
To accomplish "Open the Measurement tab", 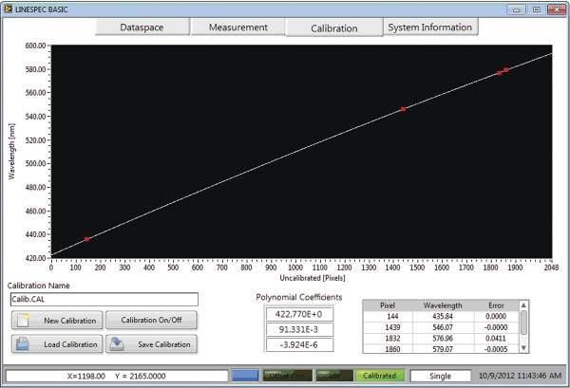I will [237, 28].
